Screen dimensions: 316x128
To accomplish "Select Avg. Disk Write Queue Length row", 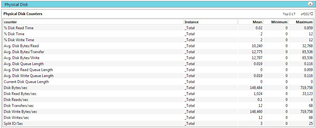I will pos(158,76).
